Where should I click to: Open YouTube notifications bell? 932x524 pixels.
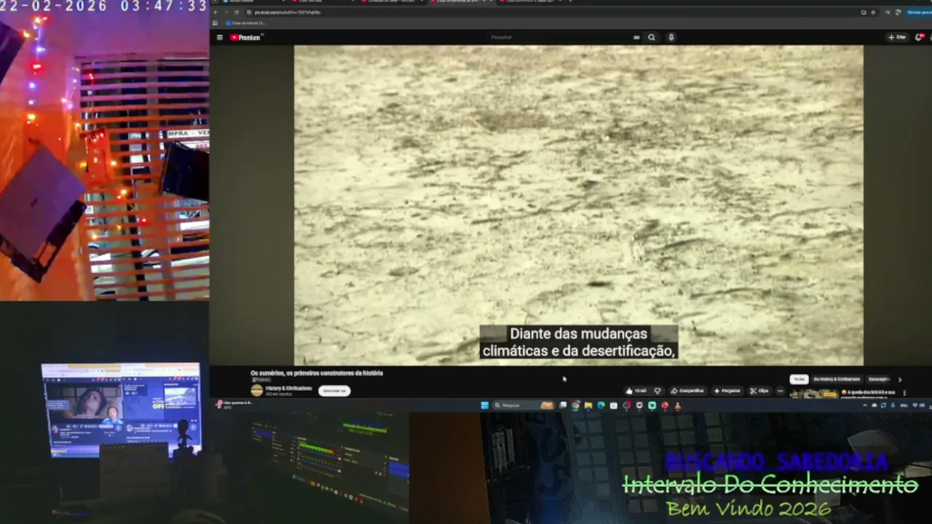point(919,37)
